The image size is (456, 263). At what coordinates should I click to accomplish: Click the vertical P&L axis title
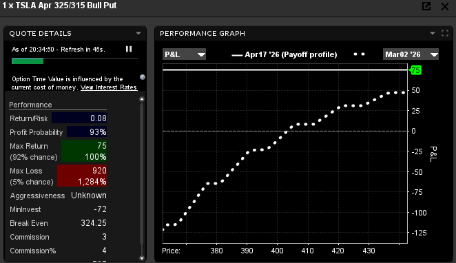433,154
